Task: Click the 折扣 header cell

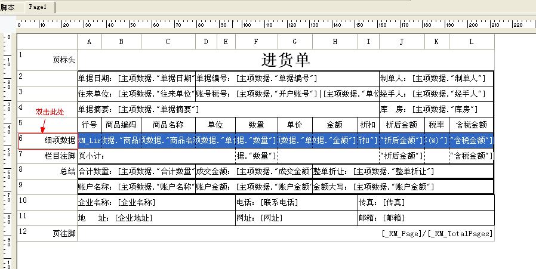Action: coord(368,125)
